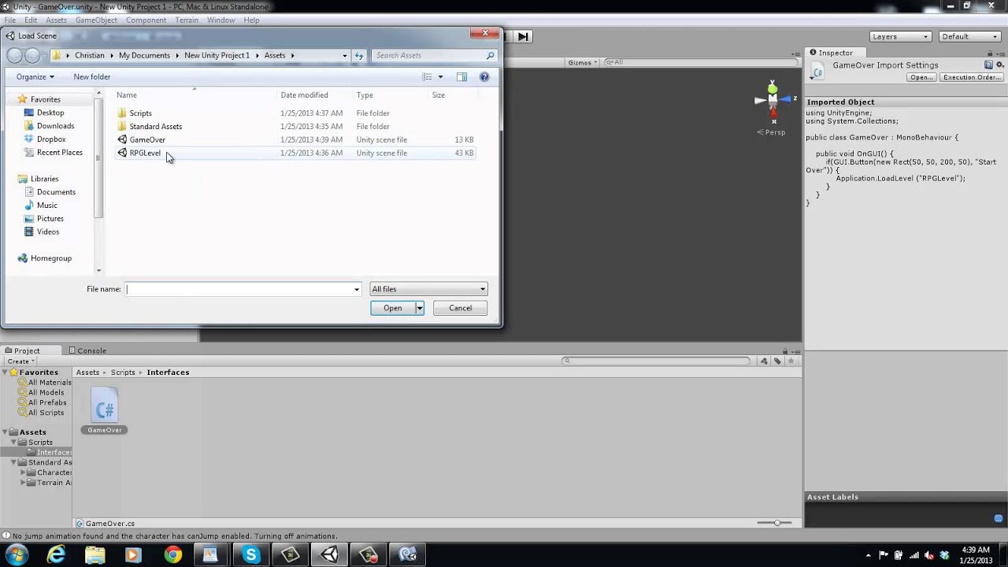Screen dimensions: 1008x567
Task: Switch to the Console tab
Action: (91, 350)
